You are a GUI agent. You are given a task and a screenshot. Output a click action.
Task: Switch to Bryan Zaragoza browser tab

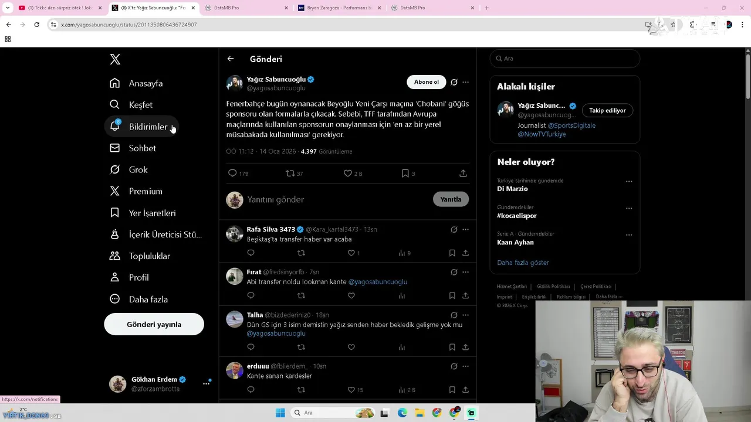tap(339, 8)
